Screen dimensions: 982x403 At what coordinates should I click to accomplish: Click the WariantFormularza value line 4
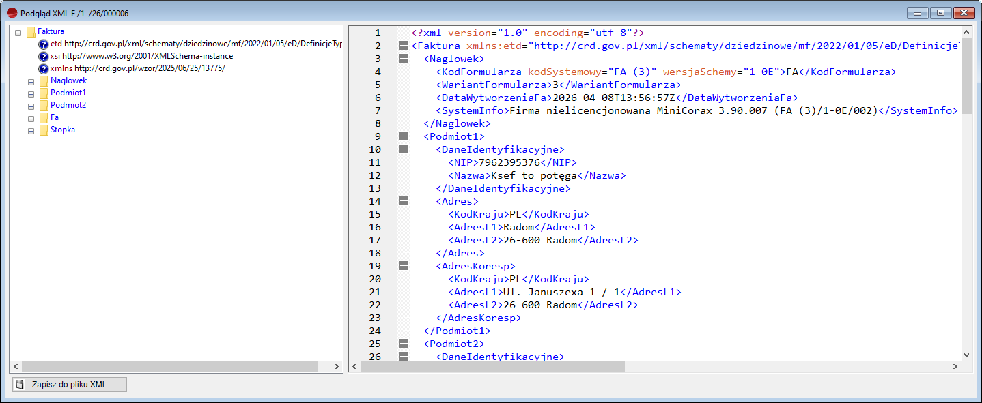[x=556, y=85]
